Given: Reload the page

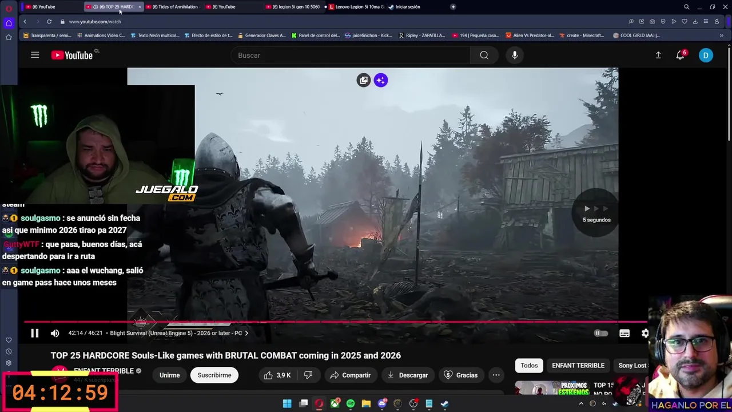Looking at the screenshot, I should pyautogui.click(x=49, y=21).
